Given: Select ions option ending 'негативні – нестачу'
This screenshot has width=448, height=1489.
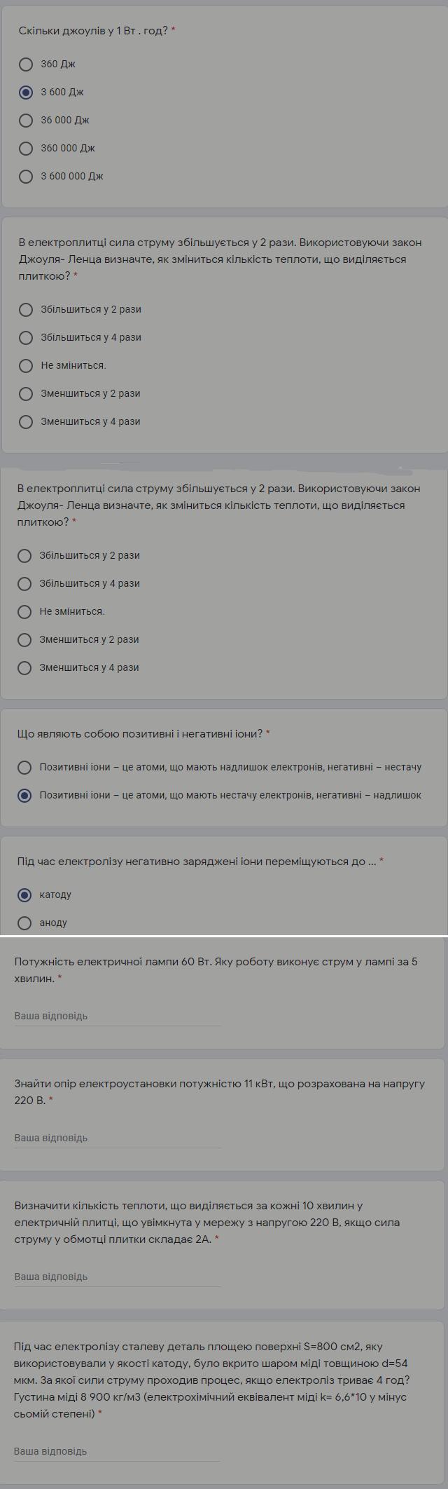Looking at the screenshot, I should [x=24, y=768].
